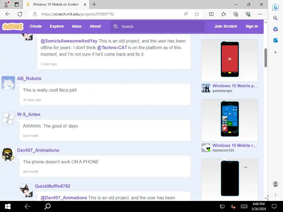Go back to the previous page
This screenshot has height=212, width=283.
[x=7, y=14]
